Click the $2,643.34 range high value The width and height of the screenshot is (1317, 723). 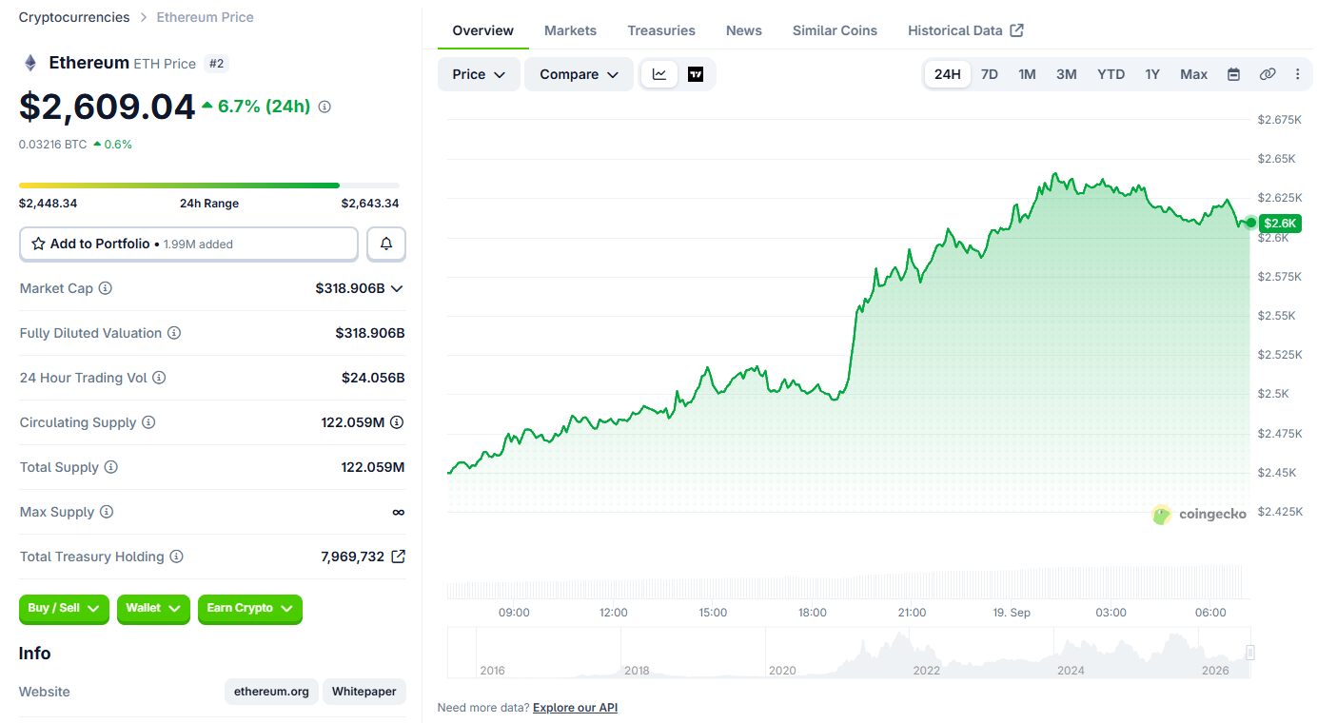coord(370,204)
